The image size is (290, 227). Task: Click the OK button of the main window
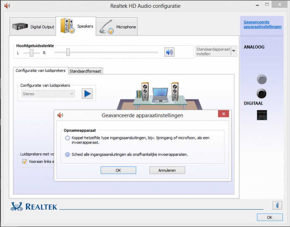[x=270, y=217]
